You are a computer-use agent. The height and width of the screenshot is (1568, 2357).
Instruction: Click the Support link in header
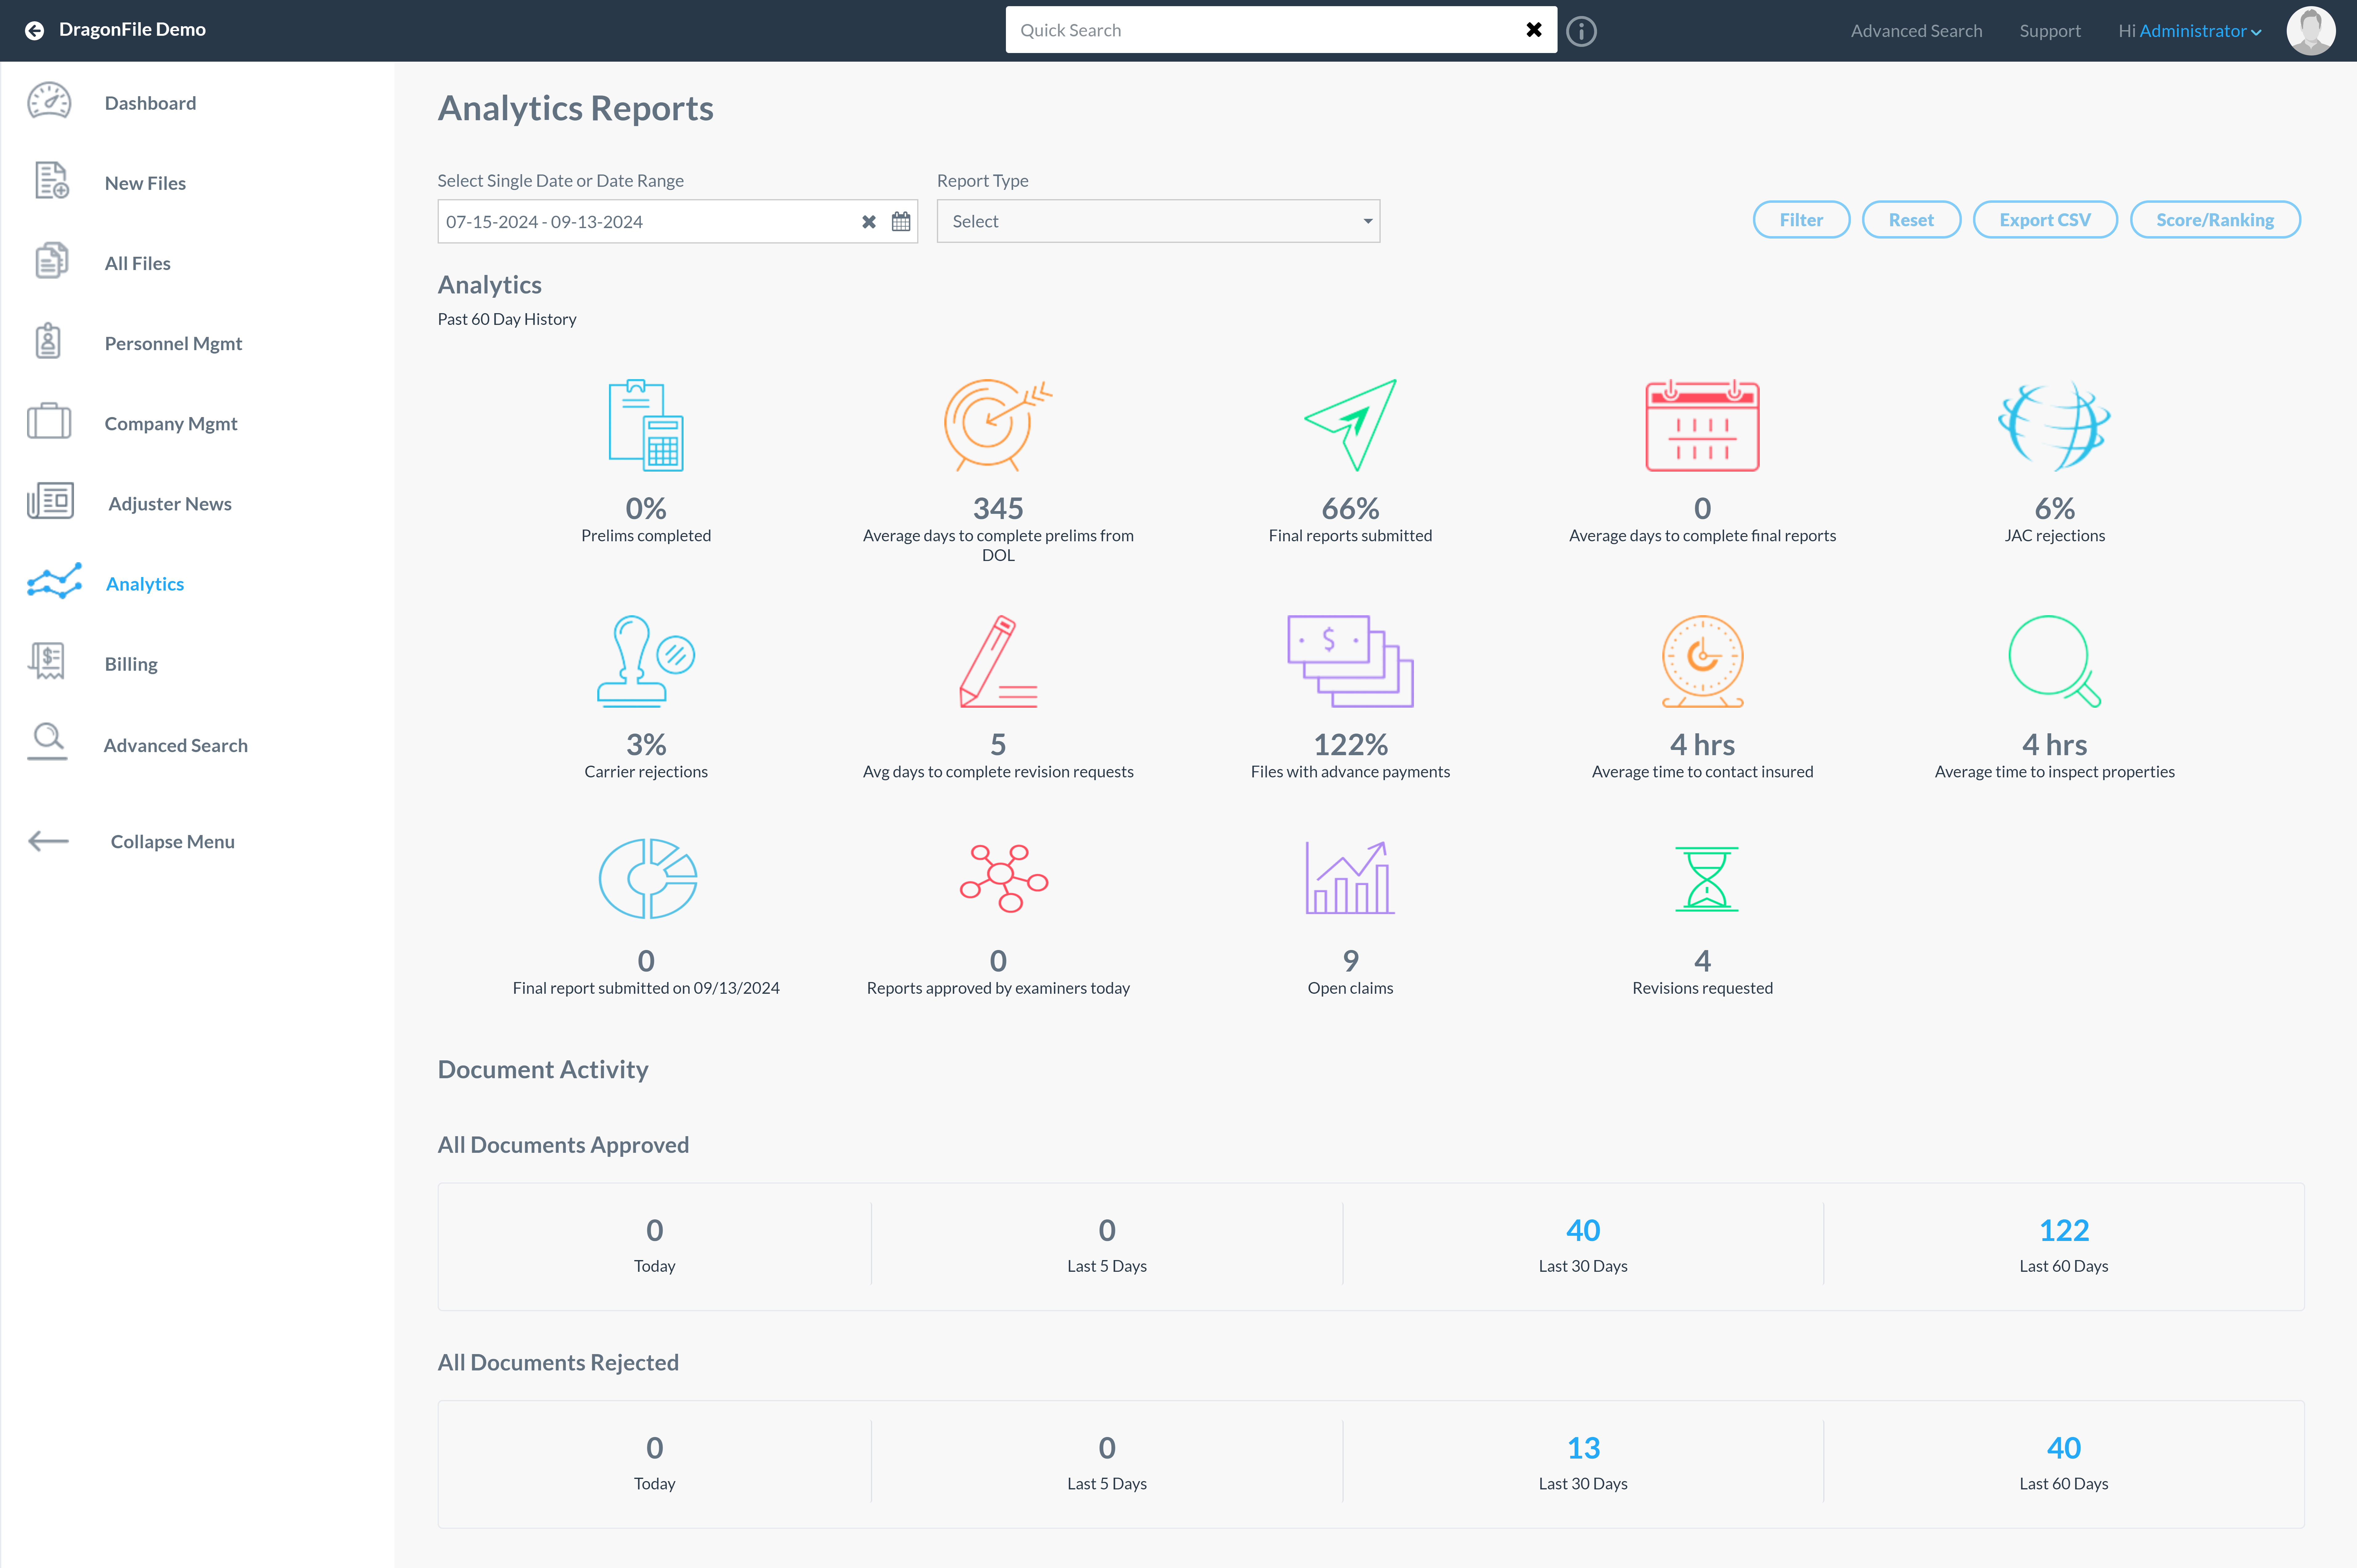pos(2049,31)
